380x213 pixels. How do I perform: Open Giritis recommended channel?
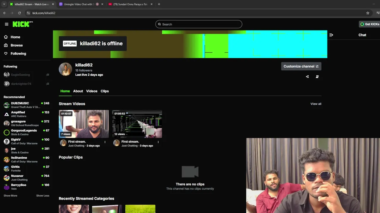point(26,169)
